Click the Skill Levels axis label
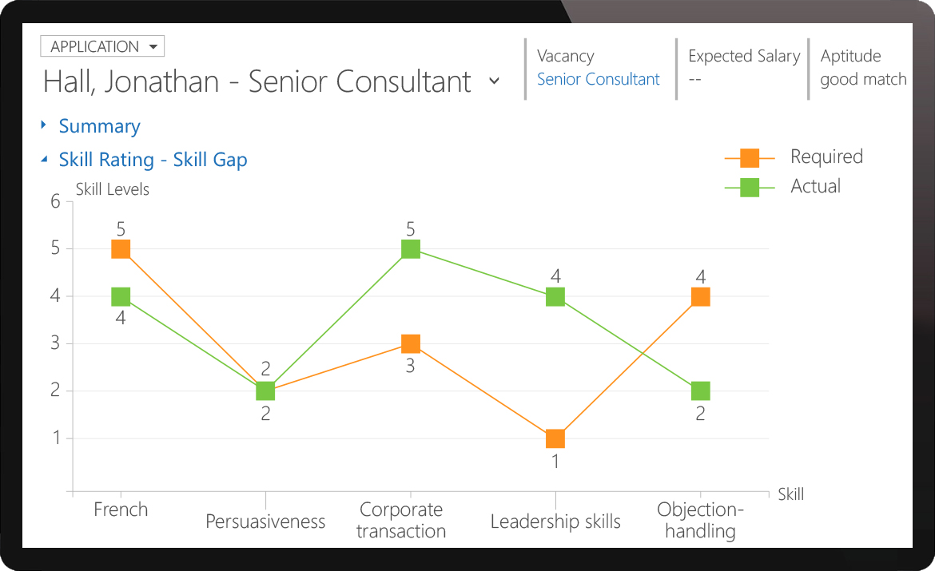 pos(112,189)
